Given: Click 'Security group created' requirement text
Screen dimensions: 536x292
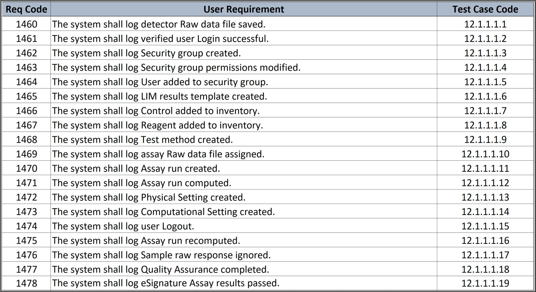Looking at the screenshot, I should pyautogui.click(x=147, y=53).
